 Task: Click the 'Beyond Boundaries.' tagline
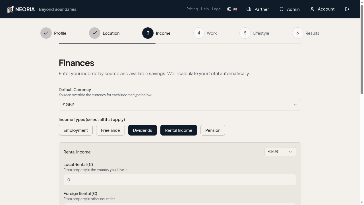click(x=58, y=9)
